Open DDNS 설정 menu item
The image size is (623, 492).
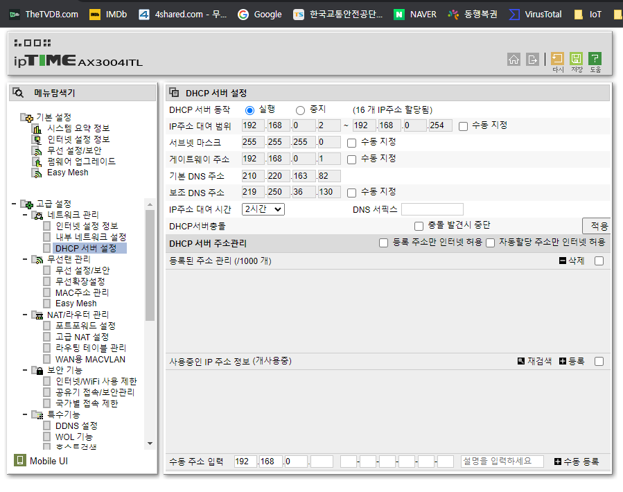click(76, 425)
